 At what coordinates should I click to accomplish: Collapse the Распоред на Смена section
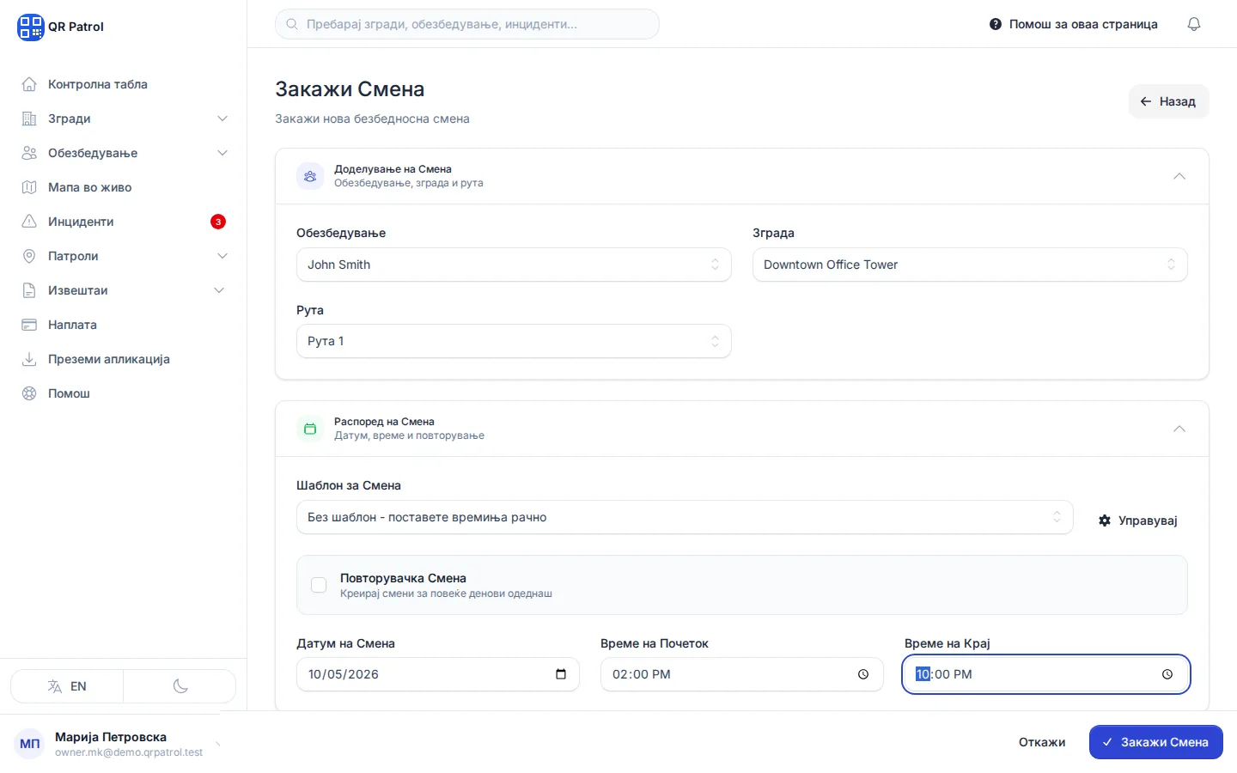tap(1179, 429)
